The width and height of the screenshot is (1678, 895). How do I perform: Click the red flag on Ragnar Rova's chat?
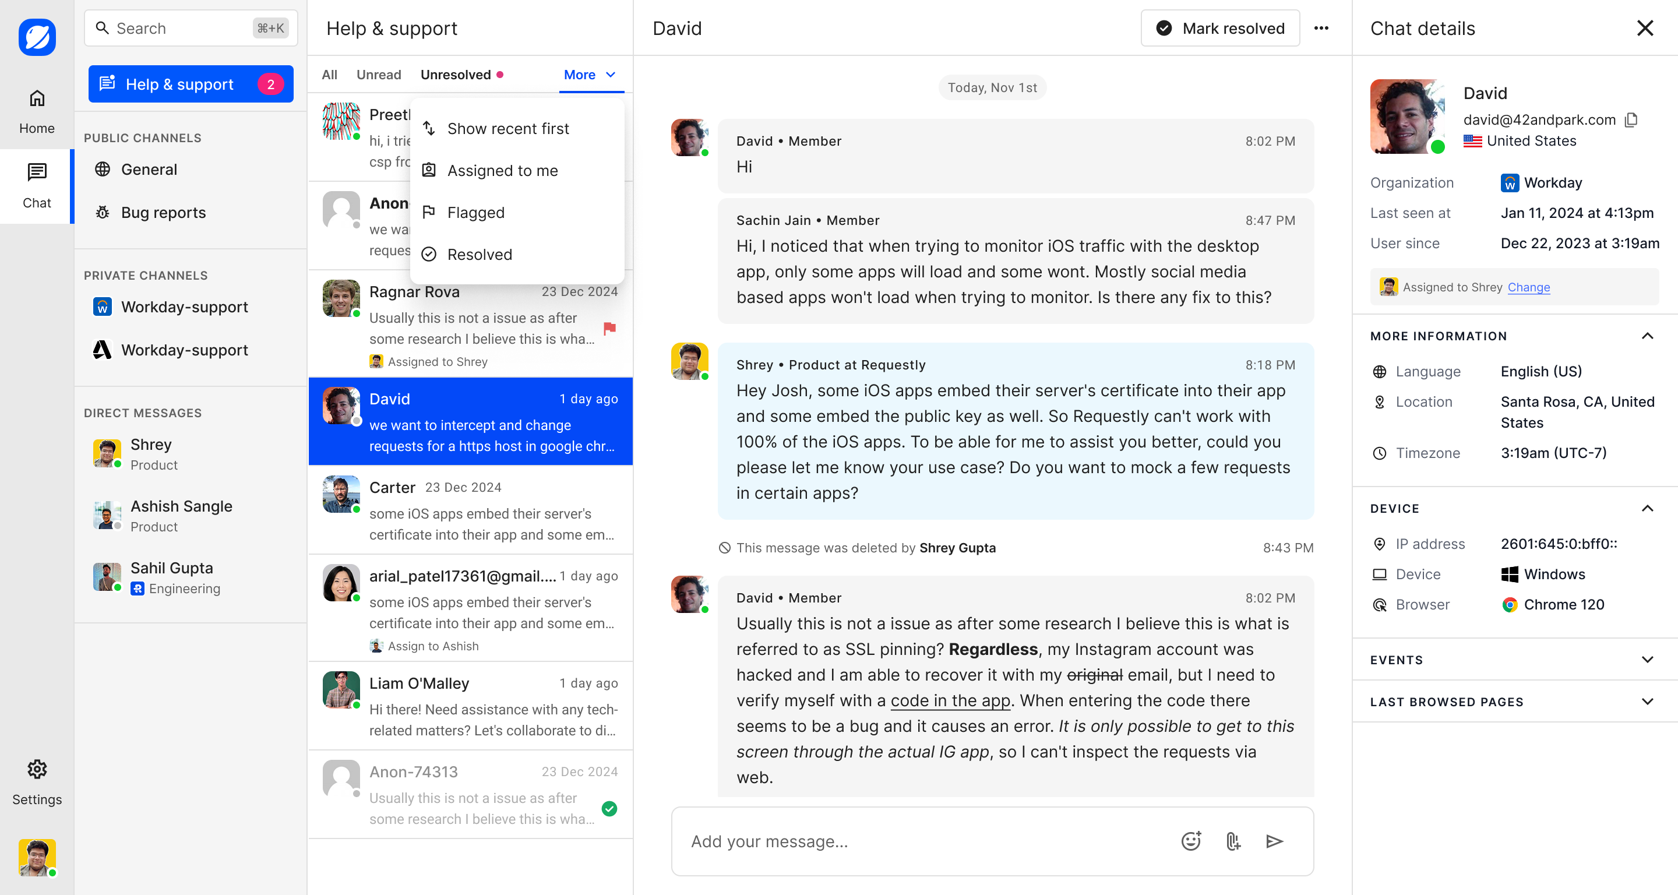point(609,328)
